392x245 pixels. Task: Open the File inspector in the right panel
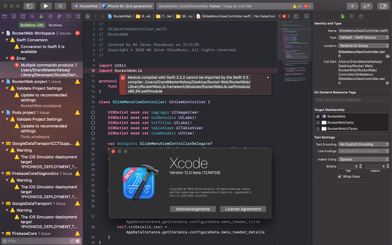(343, 16)
